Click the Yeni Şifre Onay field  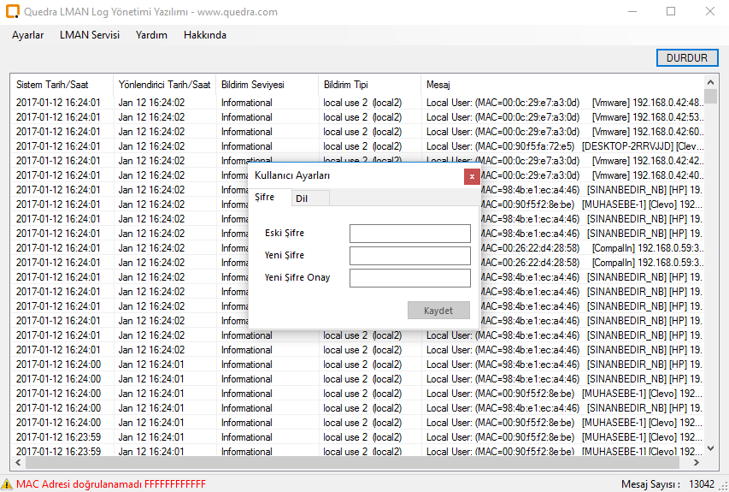(x=409, y=278)
